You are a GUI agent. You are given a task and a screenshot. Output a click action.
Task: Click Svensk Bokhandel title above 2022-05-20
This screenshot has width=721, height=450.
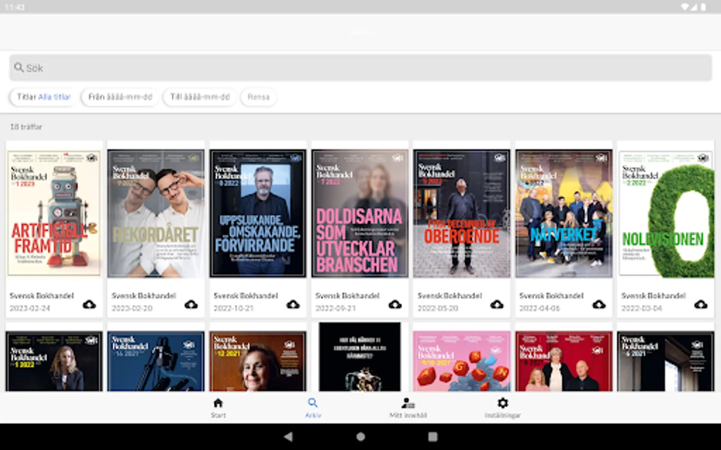pyautogui.click(x=450, y=296)
